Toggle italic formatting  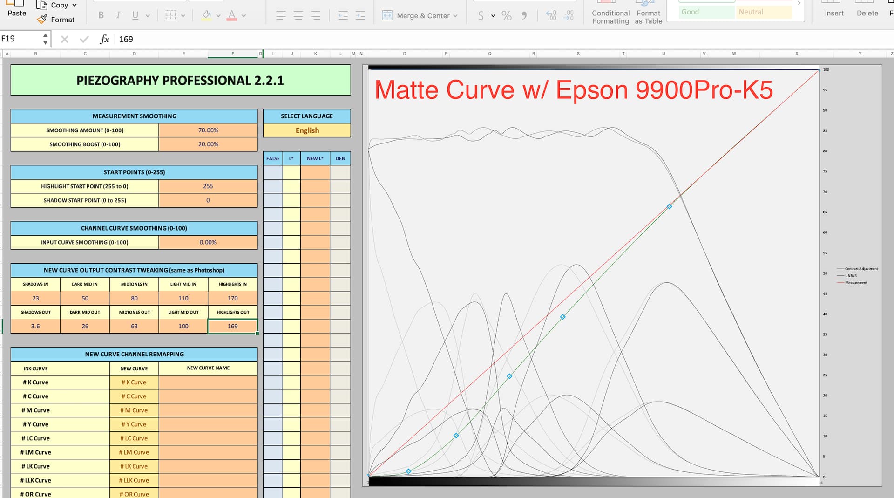coord(118,15)
